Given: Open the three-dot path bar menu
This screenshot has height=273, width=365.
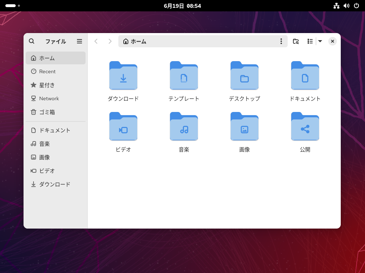Looking at the screenshot, I should pyautogui.click(x=281, y=41).
